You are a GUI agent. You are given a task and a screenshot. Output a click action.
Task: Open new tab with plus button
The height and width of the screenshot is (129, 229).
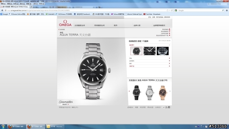coord(31,7)
